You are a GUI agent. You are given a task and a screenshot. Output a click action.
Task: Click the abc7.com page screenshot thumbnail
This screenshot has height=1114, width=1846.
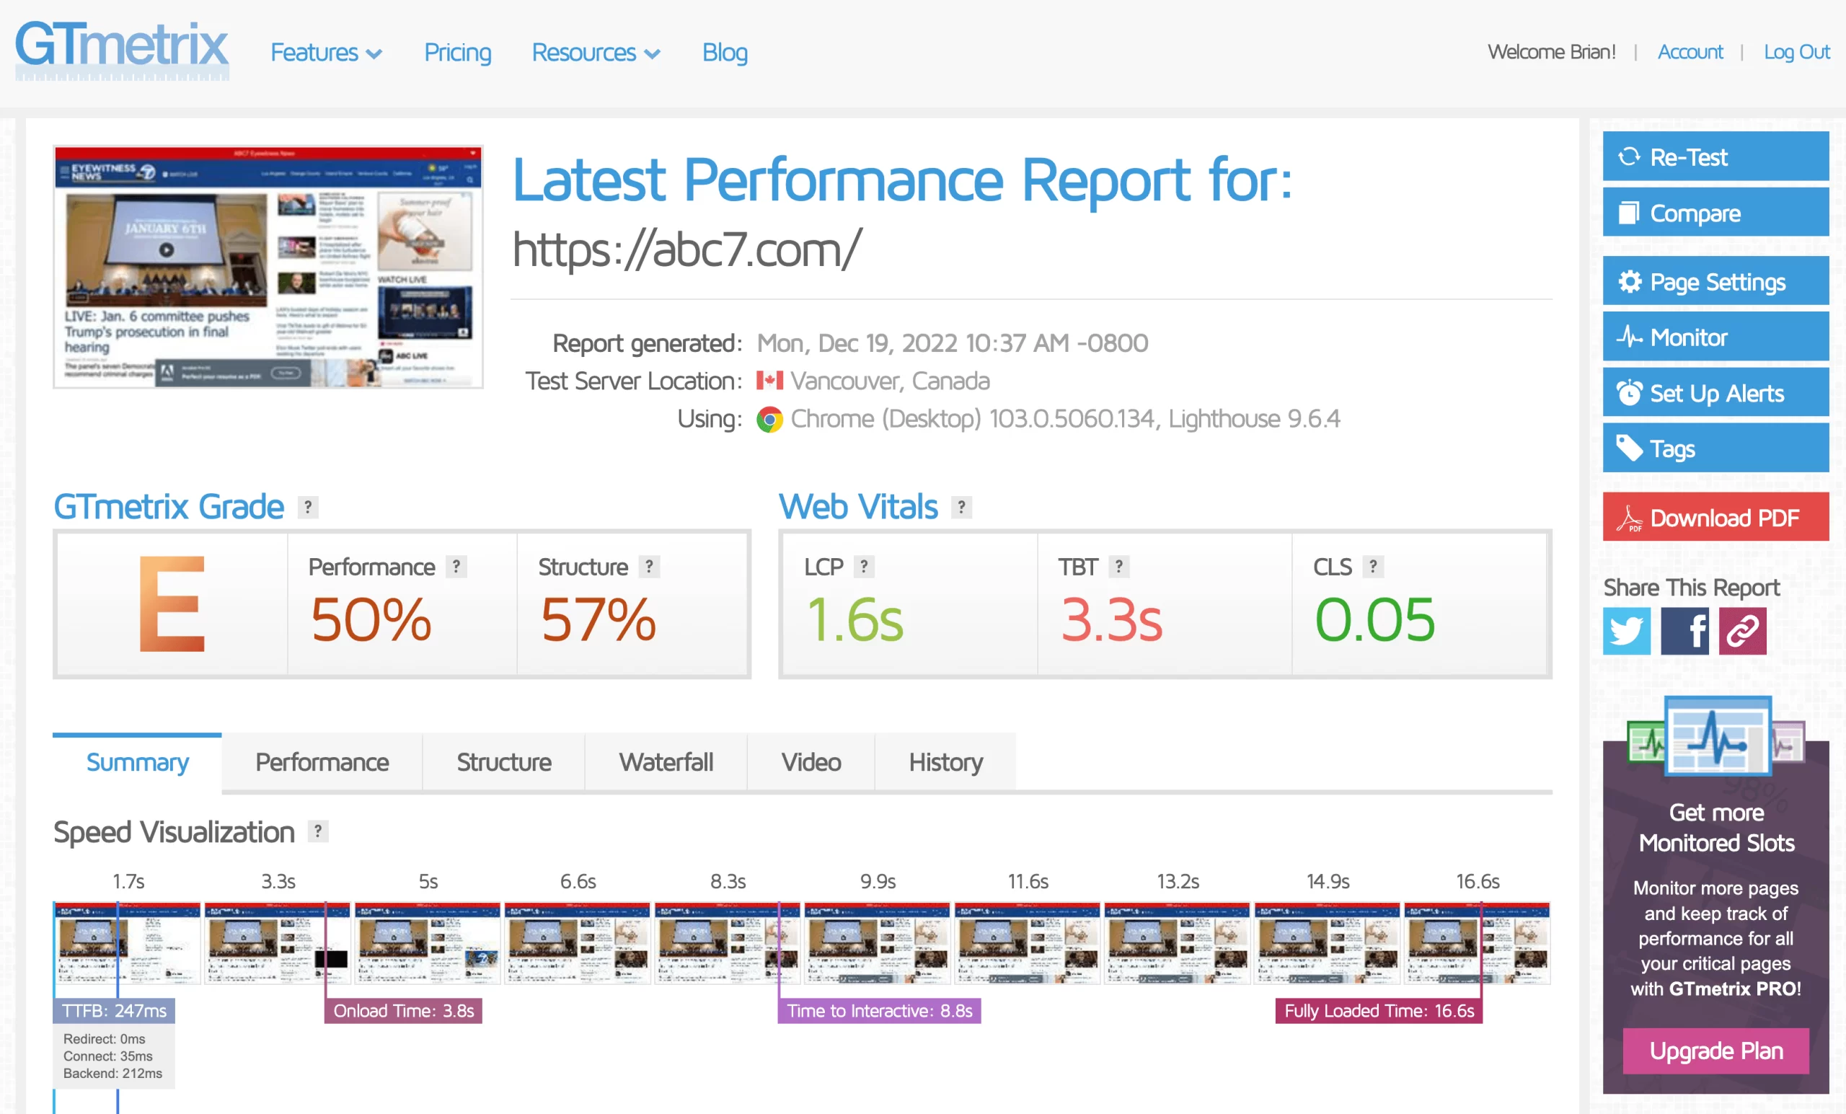pos(268,267)
